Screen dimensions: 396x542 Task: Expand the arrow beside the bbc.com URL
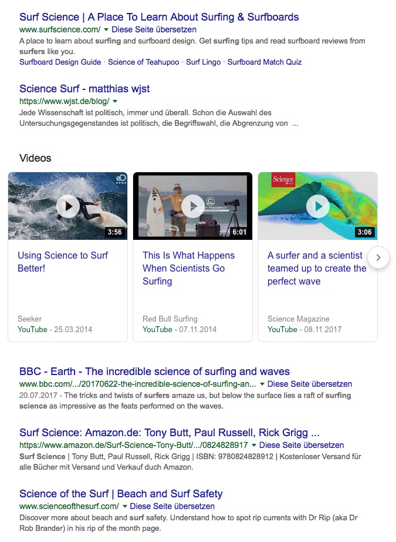[x=262, y=384]
